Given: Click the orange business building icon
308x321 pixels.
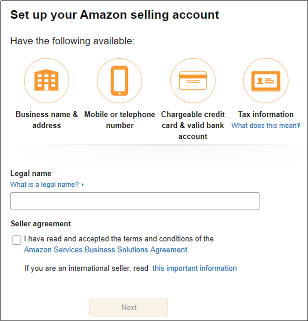Looking at the screenshot, I should coord(47,80).
